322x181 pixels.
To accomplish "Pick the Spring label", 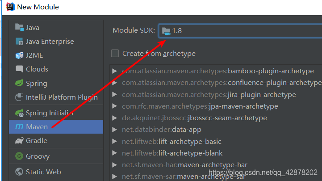I will [37, 84].
